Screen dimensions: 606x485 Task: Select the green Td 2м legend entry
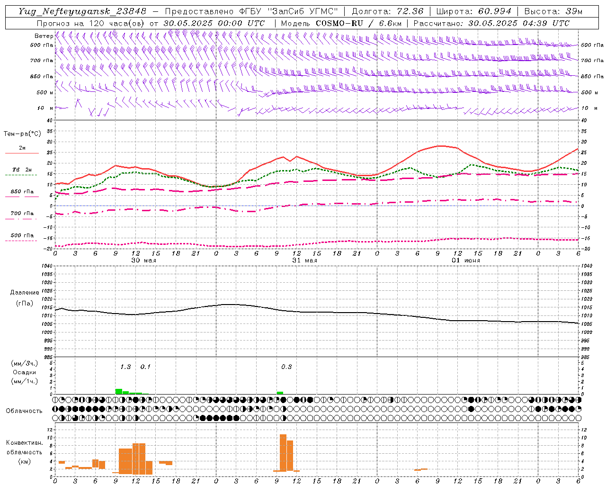[x=22, y=171]
